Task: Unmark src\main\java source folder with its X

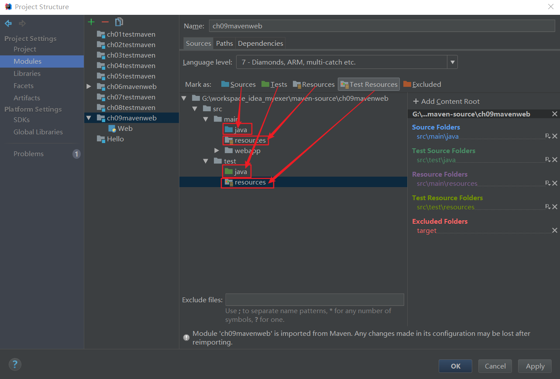Action: point(555,136)
